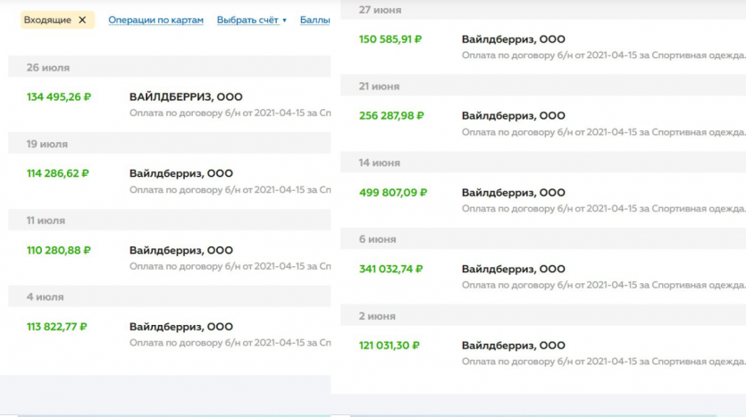746x417 pixels.
Task: Open Вайлдберриз, ООО payment from 21 июня
Action: point(513,116)
